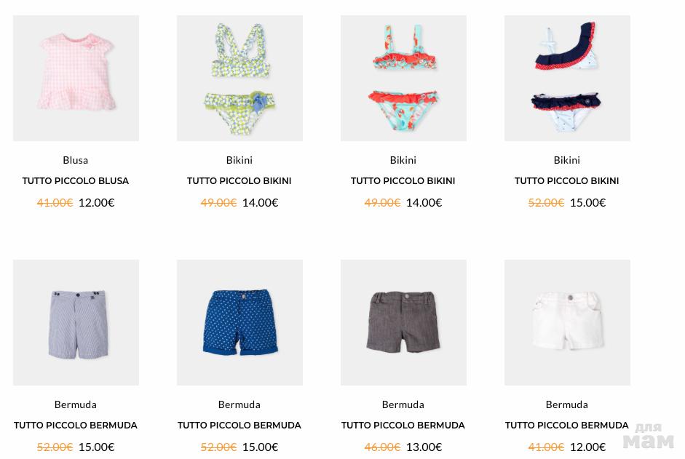Open the Bermuda label under the blue dotted shorts

tap(239, 405)
